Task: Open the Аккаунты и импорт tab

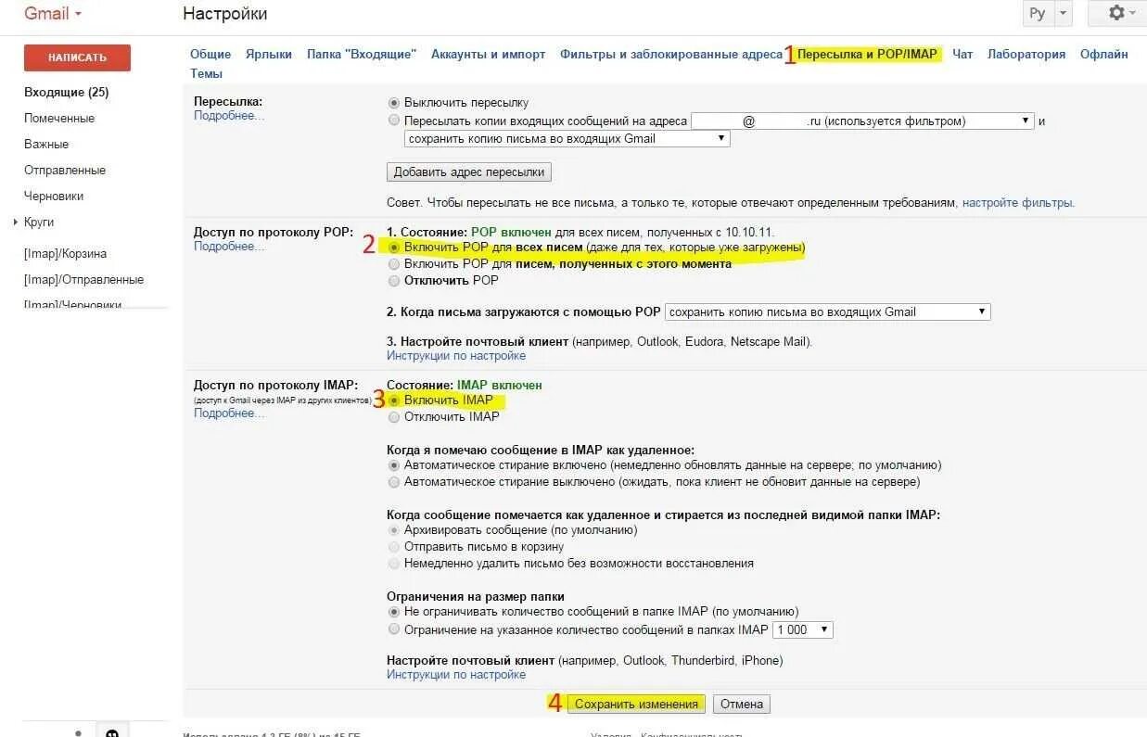Action: pyautogui.click(x=488, y=55)
